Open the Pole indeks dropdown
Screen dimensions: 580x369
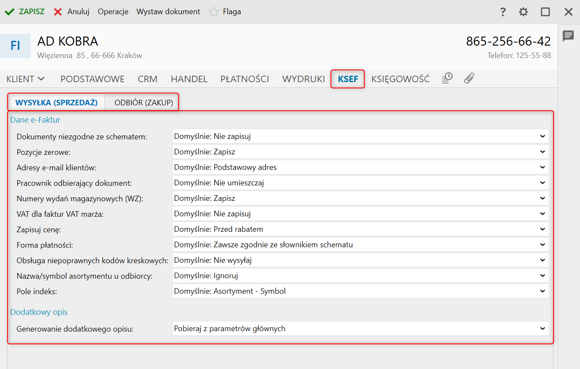click(x=360, y=291)
